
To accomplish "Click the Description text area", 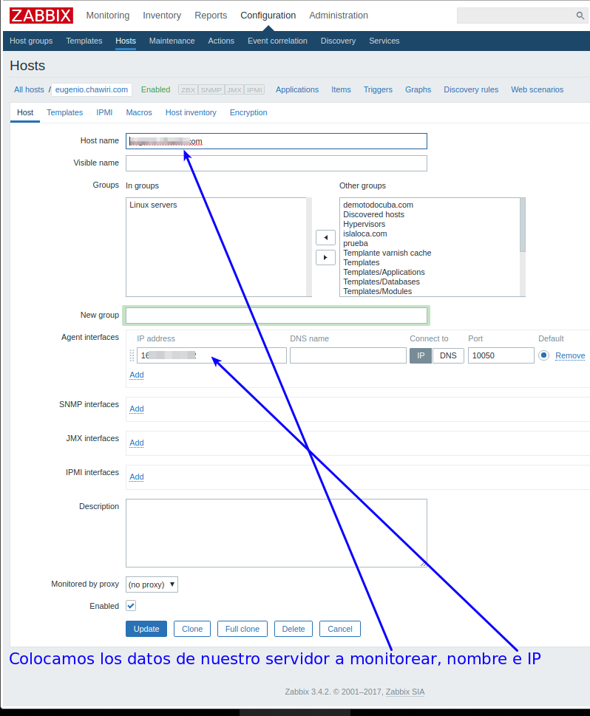I will (277, 533).
